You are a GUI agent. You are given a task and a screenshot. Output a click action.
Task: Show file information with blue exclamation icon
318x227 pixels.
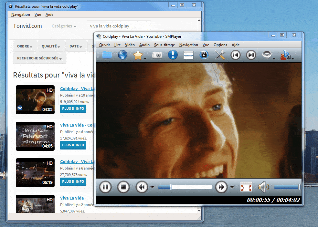coord(173,55)
